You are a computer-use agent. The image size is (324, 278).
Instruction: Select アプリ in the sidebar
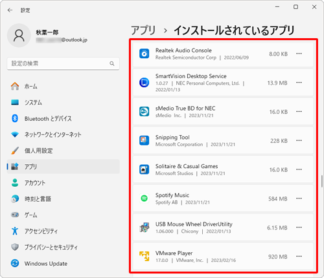click(63, 167)
